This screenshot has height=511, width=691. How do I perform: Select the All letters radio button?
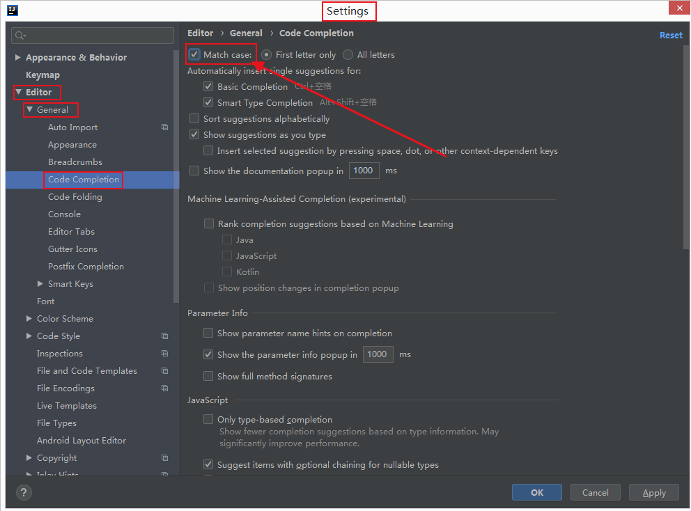click(x=348, y=54)
